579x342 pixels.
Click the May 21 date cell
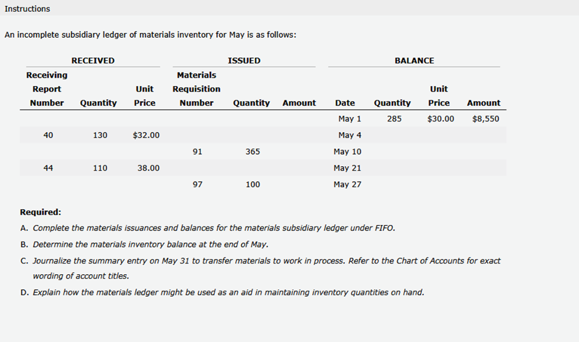[347, 168]
